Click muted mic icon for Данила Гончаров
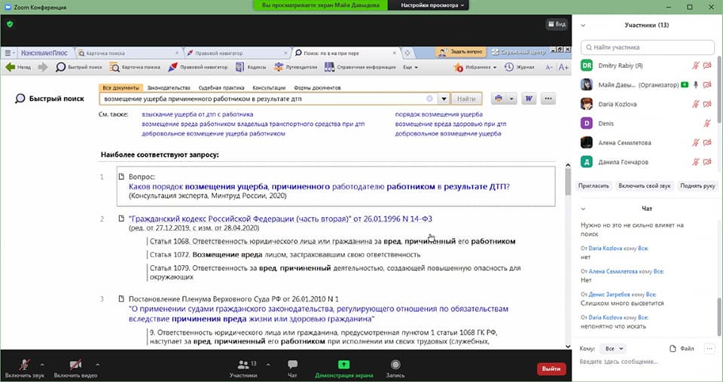723x382 pixels. (x=696, y=163)
